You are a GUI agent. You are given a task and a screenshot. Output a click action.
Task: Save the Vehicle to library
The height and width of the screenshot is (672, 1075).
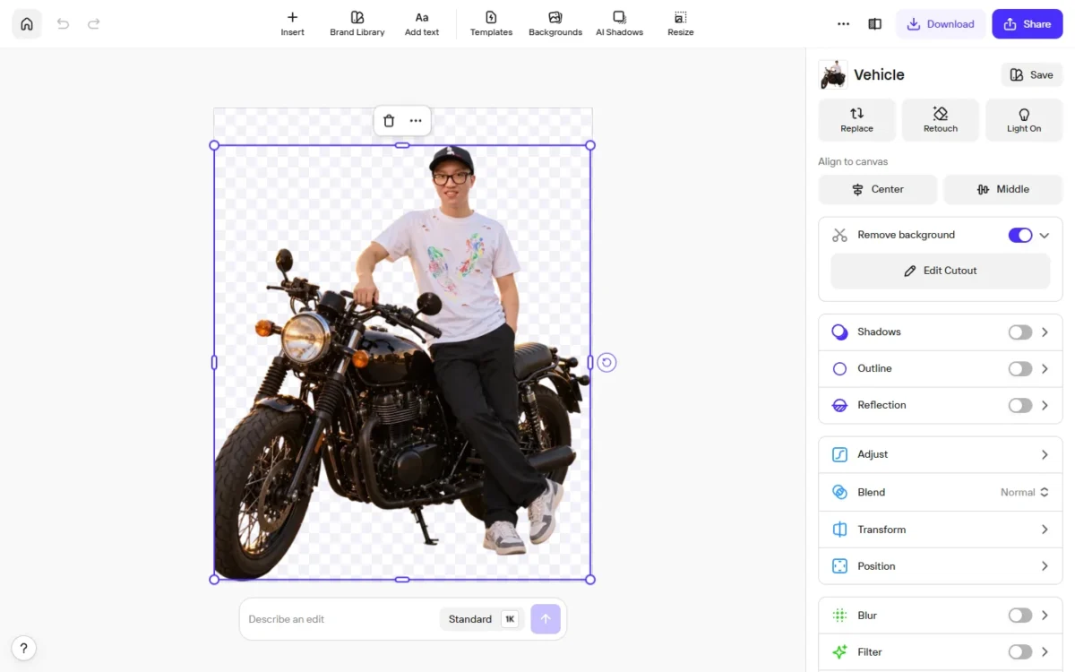(x=1032, y=75)
